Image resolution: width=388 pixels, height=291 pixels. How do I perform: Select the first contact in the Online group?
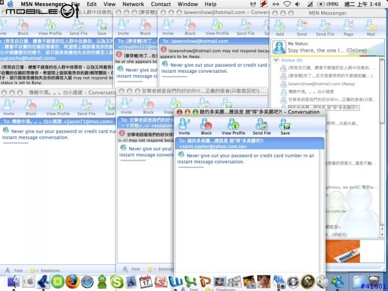[x=329, y=68]
